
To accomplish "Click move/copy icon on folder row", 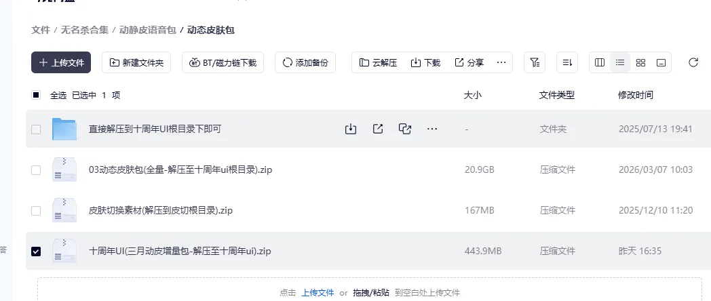I will pos(405,129).
